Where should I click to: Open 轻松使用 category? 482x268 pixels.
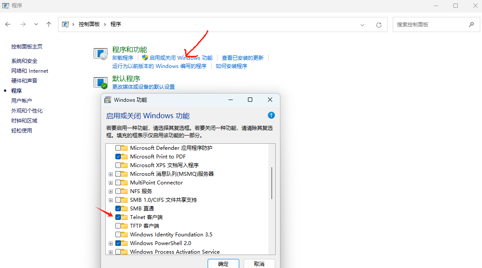pos(22,130)
